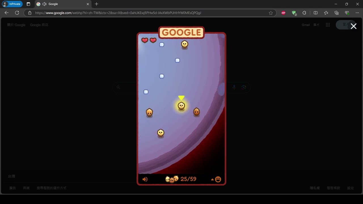Open Settings and more ellipsis menu
The image size is (363, 204).
coord(357,13)
